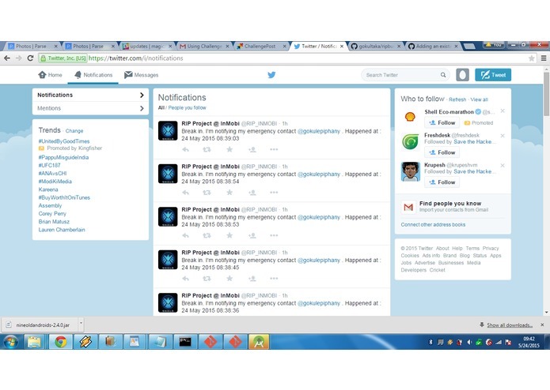Click Connect other address books link

tap(433, 224)
